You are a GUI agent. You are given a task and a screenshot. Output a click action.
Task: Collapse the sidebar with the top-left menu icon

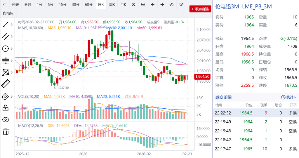click(x=5, y=5)
